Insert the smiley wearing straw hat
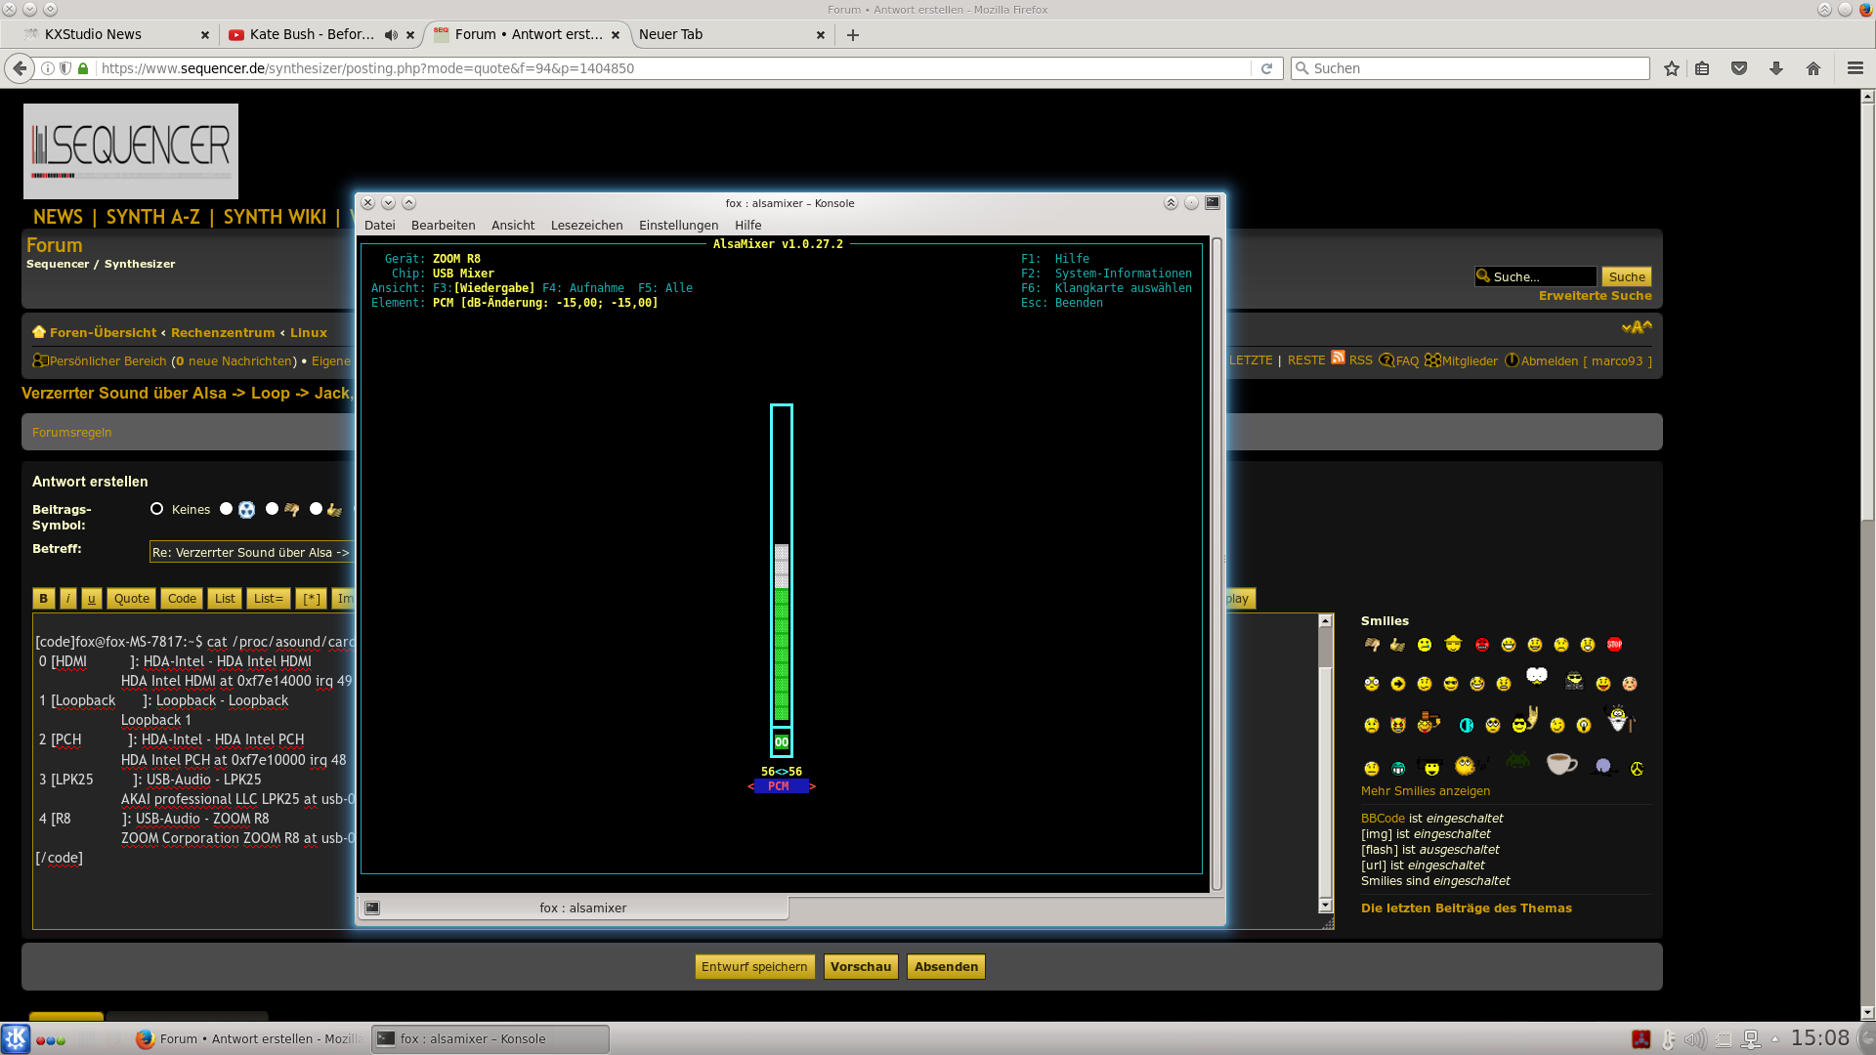The image size is (1876, 1055). click(x=1453, y=644)
